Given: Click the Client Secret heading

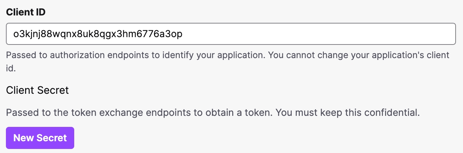Looking at the screenshot, I should pyautogui.click(x=37, y=90).
